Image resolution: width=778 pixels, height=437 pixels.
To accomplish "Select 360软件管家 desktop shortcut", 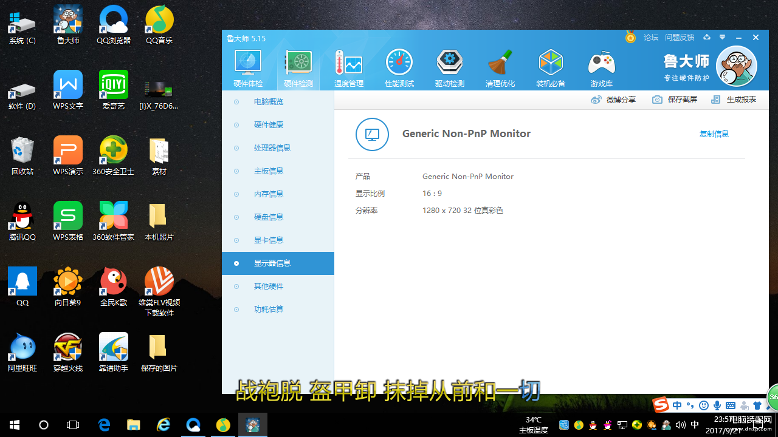I will (114, 222).
